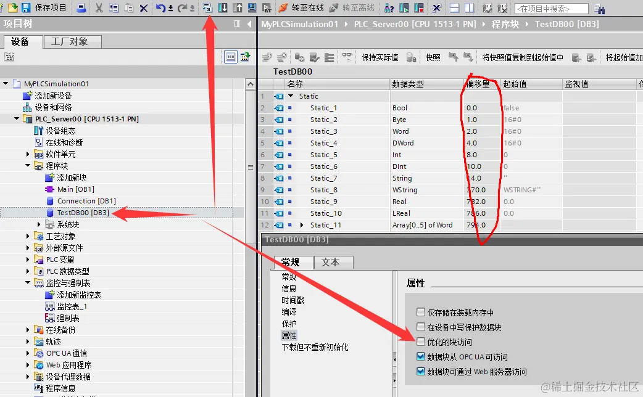This screenshot has height=397, width=643.
Task: Open 监控表_1 watch table
Action: 72,306
